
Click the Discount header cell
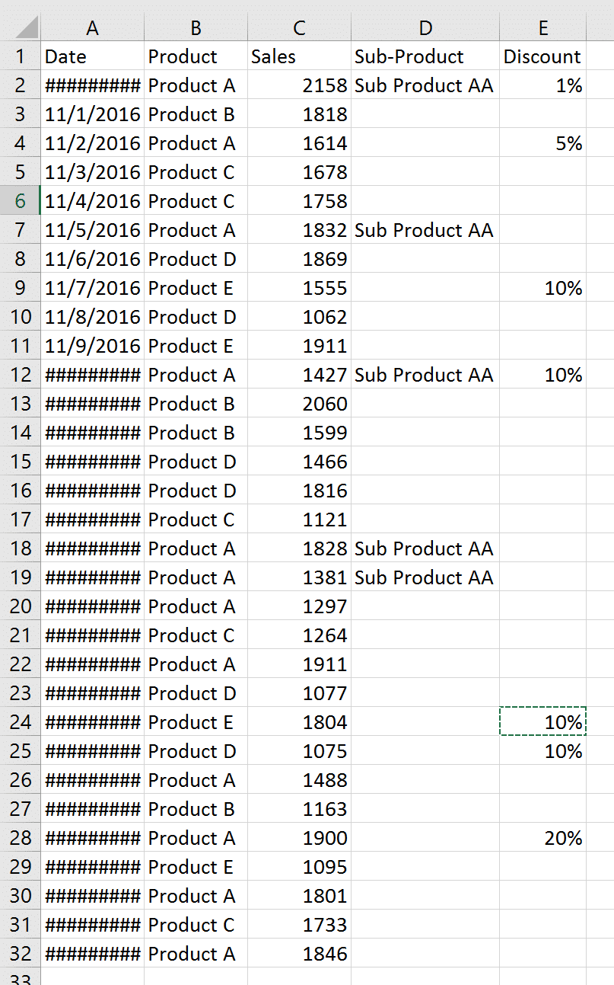542,56
